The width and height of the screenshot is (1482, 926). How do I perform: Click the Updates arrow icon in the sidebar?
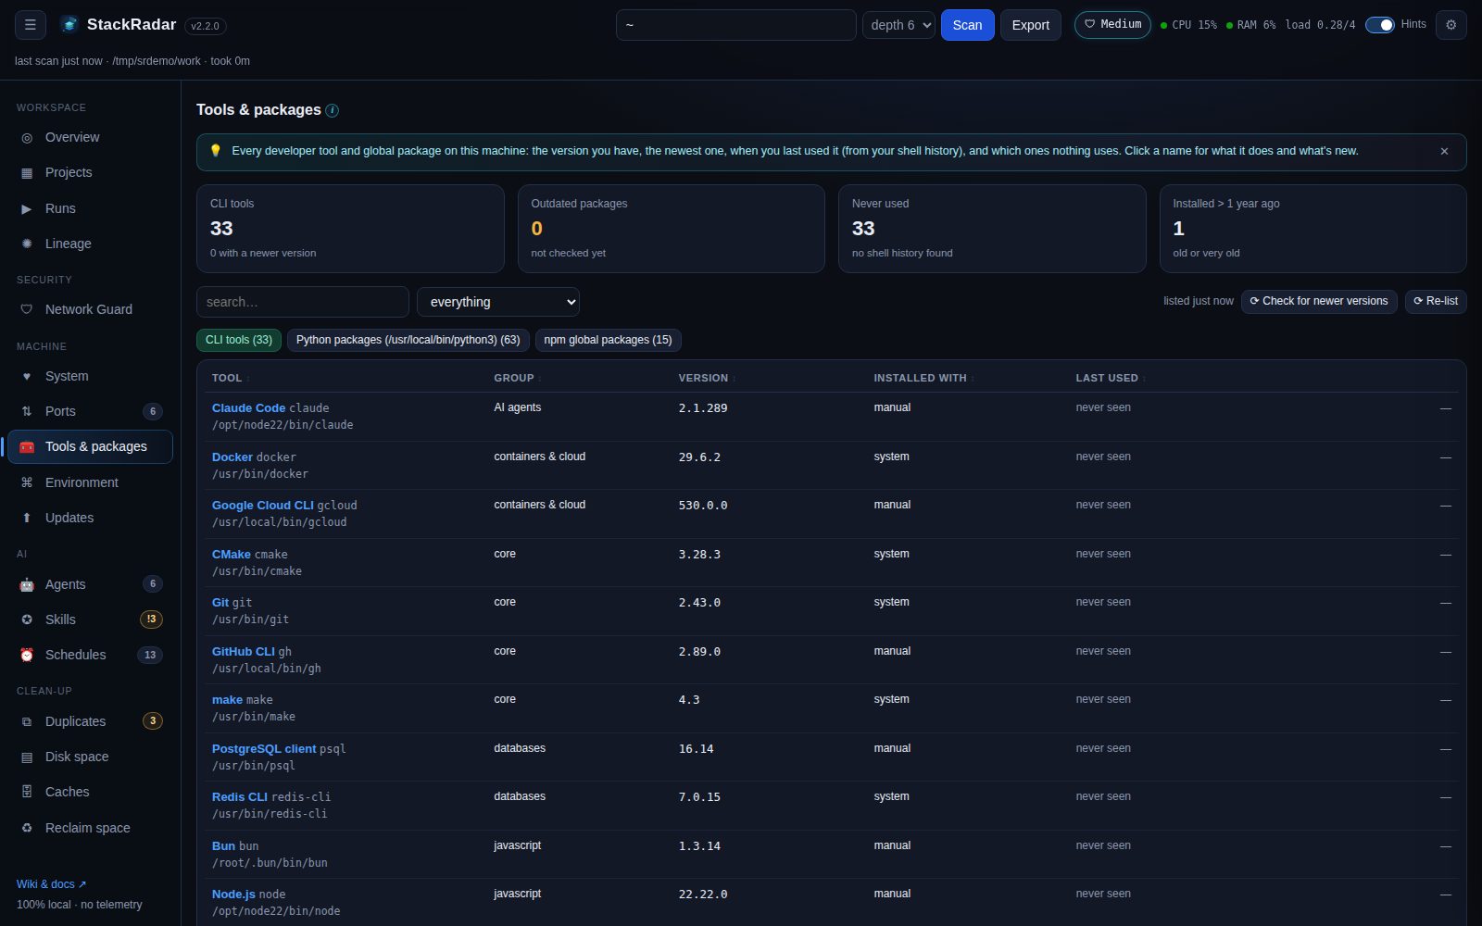[27, 518]
